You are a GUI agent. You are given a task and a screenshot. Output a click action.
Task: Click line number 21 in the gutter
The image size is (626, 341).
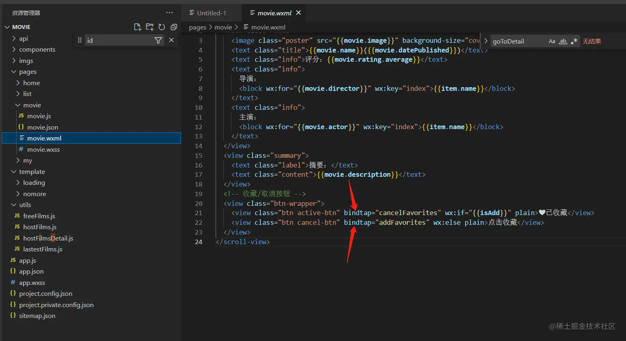click(x=198, y=213)
